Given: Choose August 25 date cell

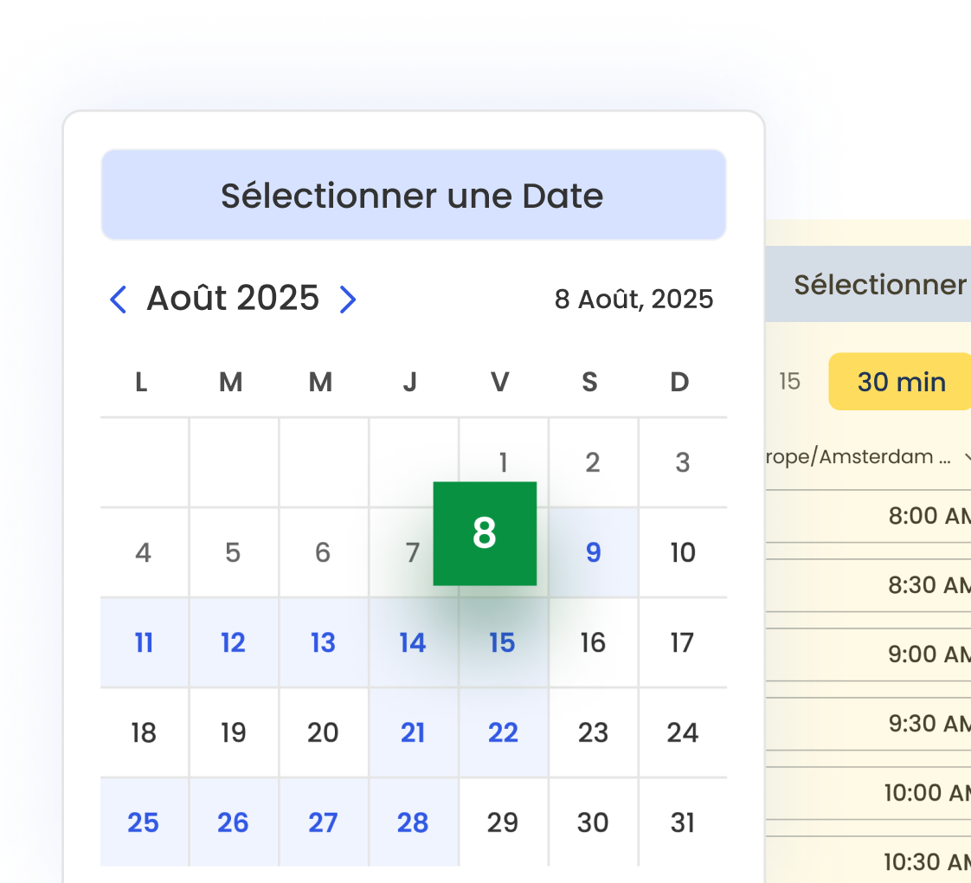Looking at the screenshot, I should point(144,822).
